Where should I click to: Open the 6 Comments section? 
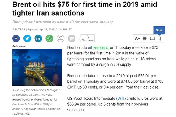[87, 38]
